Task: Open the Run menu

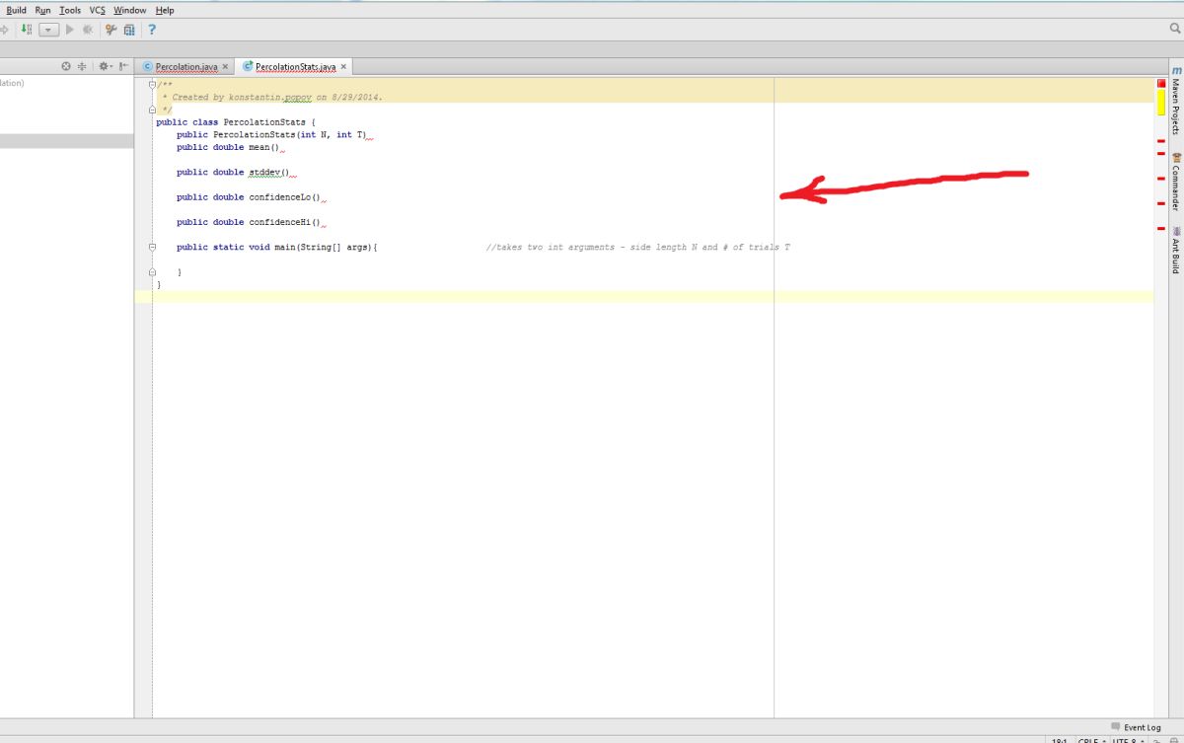Action: [x=42, y=10]
